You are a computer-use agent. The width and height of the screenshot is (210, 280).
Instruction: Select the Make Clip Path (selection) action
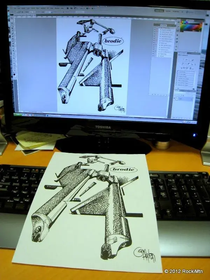(166, 45)
